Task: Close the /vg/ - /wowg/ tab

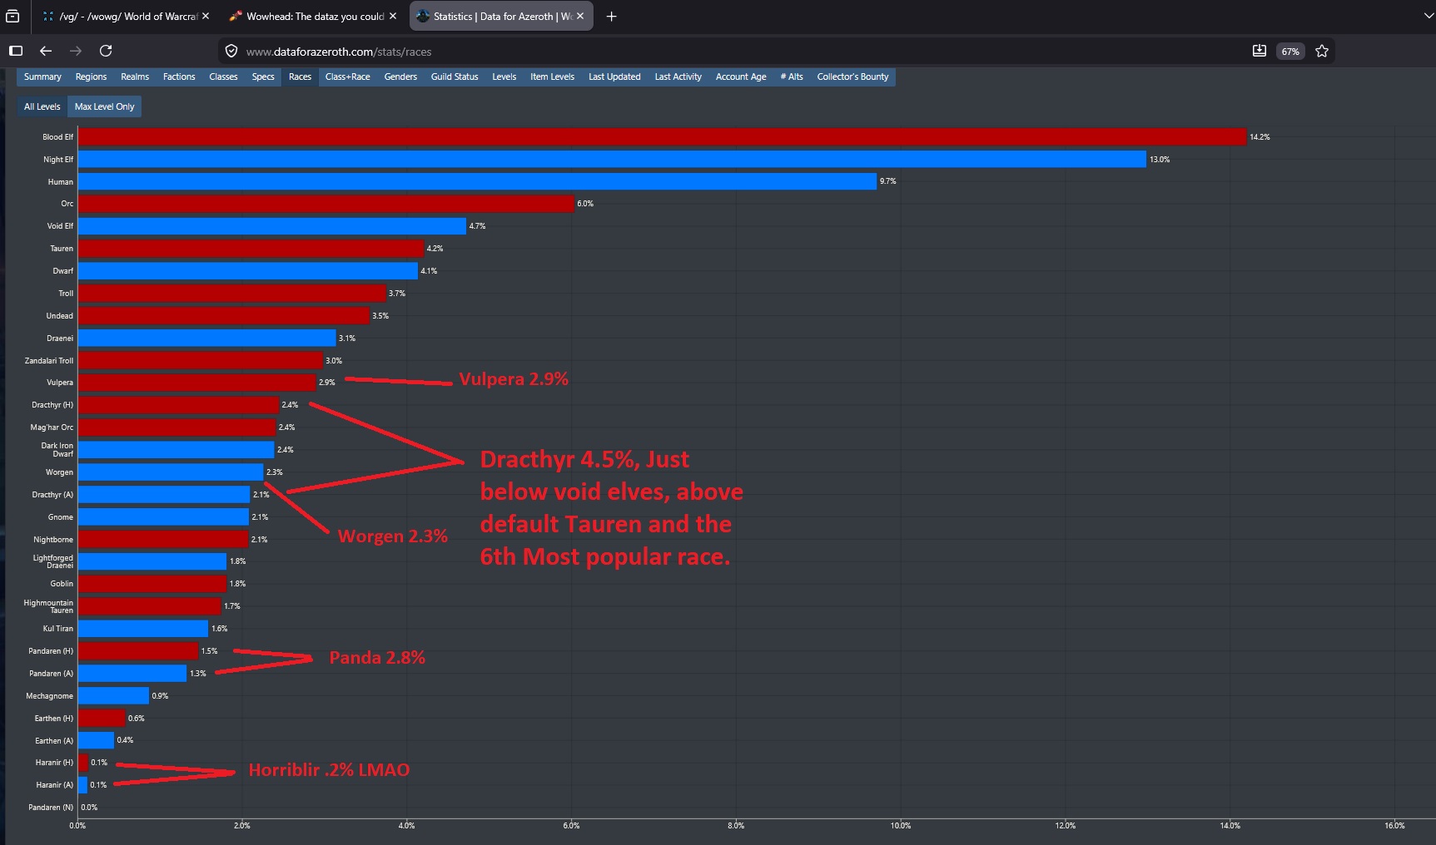Action: [206, 16]
